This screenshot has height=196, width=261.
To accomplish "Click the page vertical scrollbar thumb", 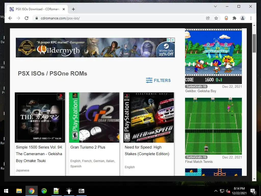I will pos(254,43).
